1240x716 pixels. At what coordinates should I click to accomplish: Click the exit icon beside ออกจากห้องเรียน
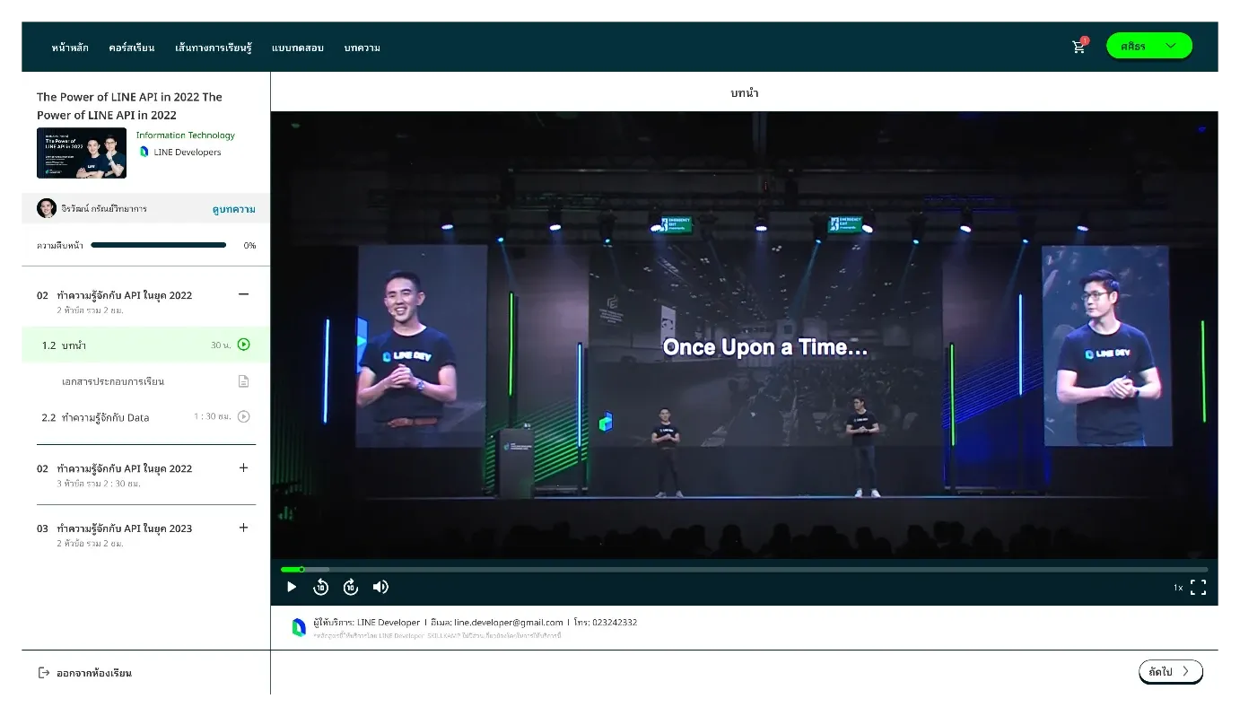[44, 673]
